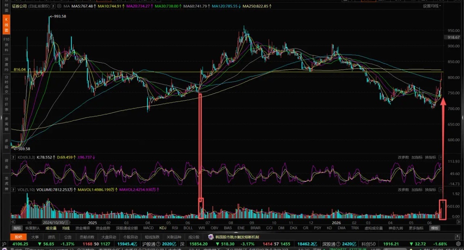This screenshot has width=464, height=250.
Task: Click 换指标 in the VOL panel
Action: 430,190
